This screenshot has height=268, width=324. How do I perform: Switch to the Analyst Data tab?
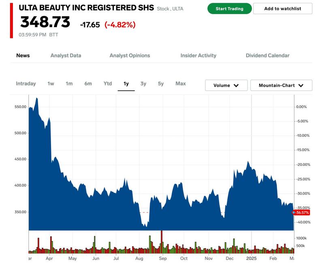66,55
